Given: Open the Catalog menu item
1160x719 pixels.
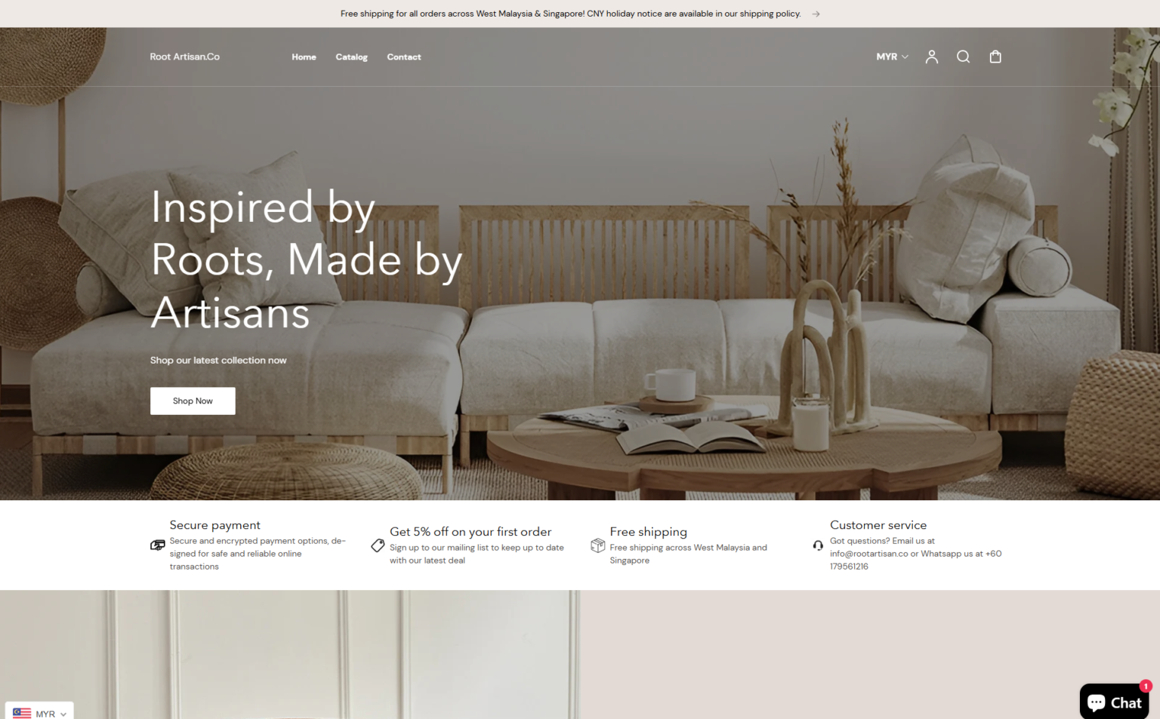Looking at the screenshot, I should tap(351, 57).
